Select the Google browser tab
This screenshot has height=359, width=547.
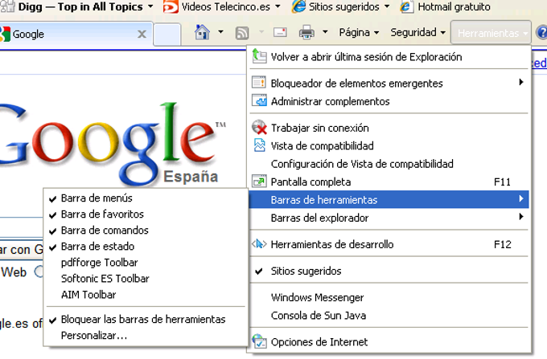click(76, 34)
